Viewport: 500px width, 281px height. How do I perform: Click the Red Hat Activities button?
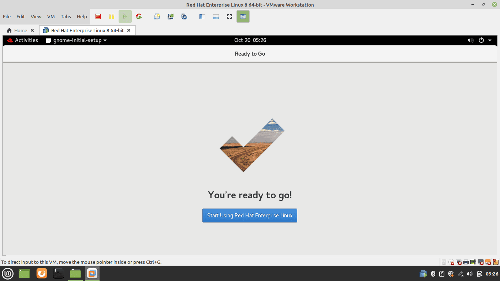pos(23,40)
